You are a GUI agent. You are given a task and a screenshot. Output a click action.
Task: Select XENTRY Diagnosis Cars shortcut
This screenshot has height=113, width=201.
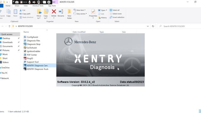point(35,66)
